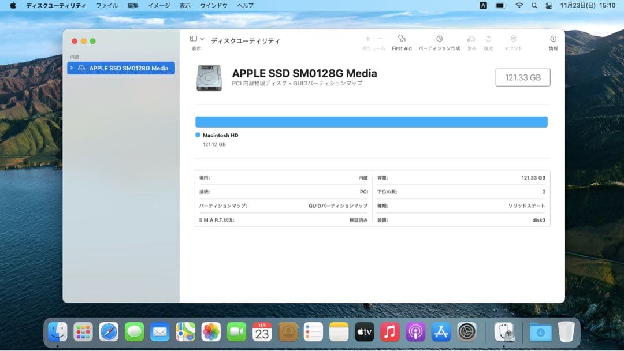Click the disk drive thumbnail icon
This screenshot has height=351, width=624.
pyautogui.click(x=210, y=77)
